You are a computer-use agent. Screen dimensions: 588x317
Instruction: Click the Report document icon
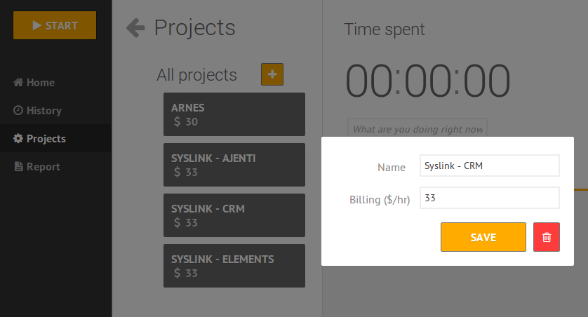18,167
